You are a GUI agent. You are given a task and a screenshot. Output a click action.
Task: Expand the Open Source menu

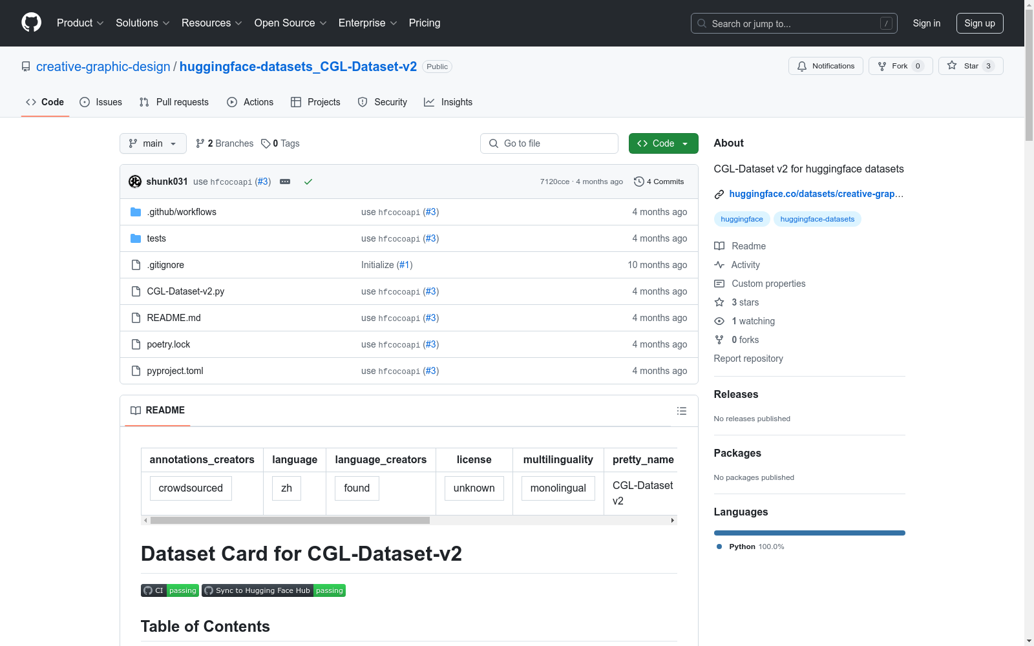[x=291, y=23]
